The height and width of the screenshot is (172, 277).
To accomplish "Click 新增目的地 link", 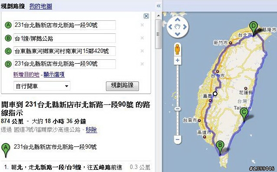I will coord(26,75).
